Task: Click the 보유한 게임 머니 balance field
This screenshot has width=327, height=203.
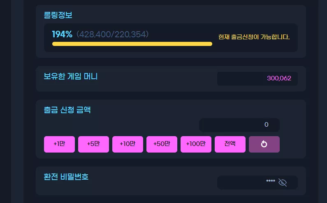Action: pos(257,79)
